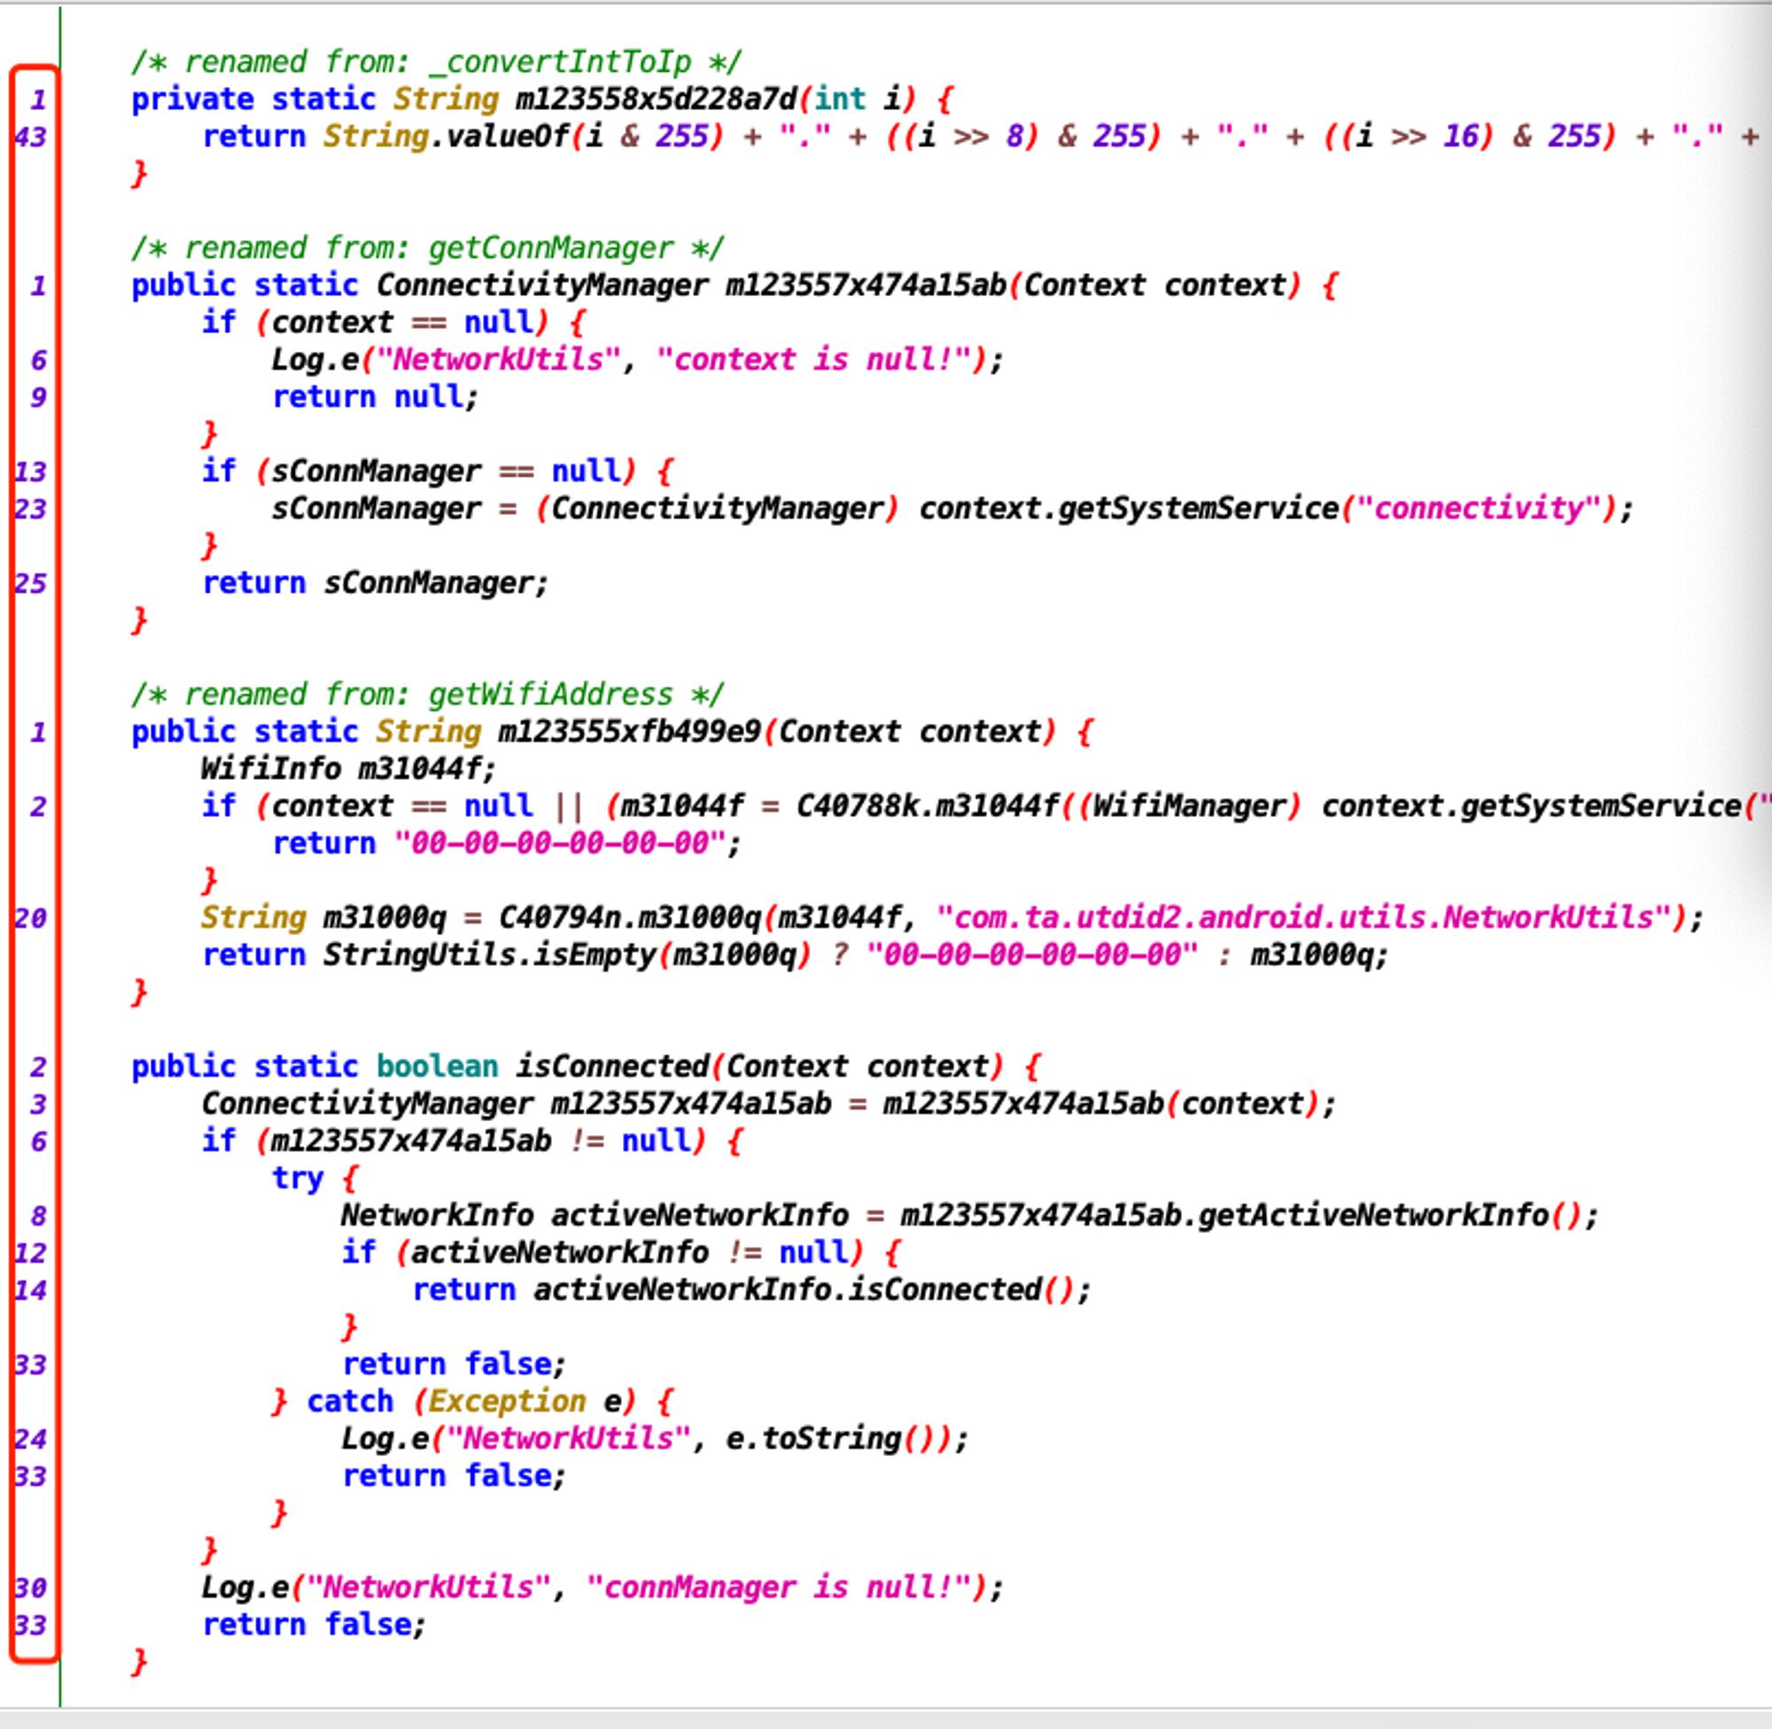Click the string "connManager is null!"

pyautogui.click(x=778, y=1587)
